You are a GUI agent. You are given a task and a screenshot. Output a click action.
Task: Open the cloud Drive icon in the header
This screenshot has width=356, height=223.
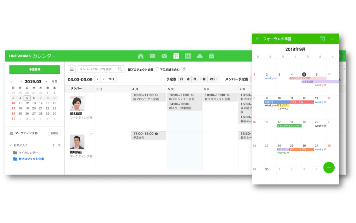(x=200, y=56)
